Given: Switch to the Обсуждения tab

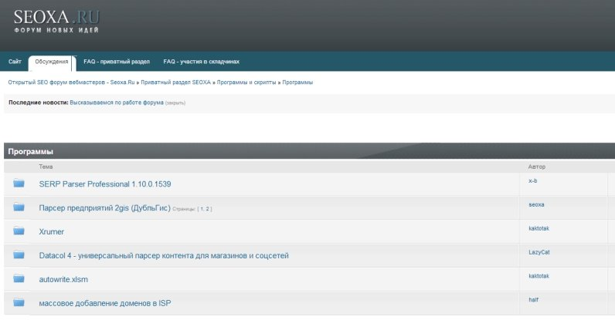Looking at the screenshot, I should point(52,61).
